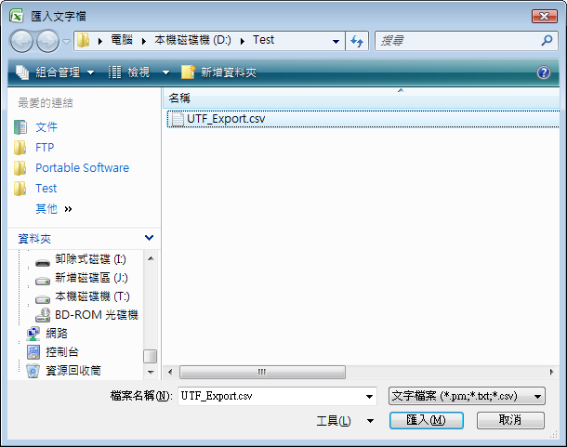Open the FTP folder link
The width and height of the screenshot is (567, 447).
(45, 148)
